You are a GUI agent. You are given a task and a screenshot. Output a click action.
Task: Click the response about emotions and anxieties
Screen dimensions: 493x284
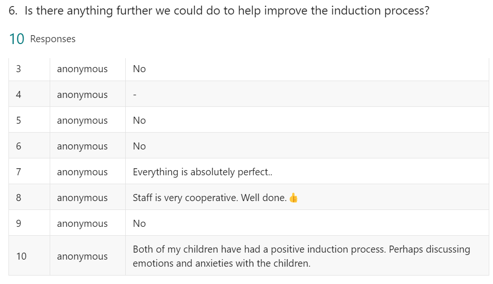point(301,256)
